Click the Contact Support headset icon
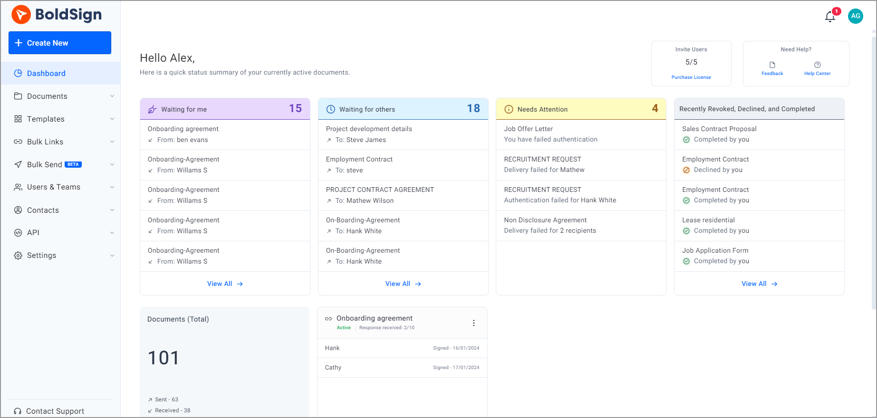This screenshot has width=877, height=418. tap(18, 411)
